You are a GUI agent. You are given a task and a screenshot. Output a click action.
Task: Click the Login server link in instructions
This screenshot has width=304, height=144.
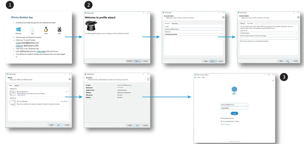41,51
